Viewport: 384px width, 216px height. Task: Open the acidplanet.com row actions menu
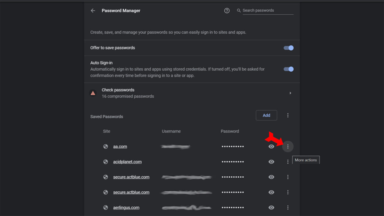[288, 162]
